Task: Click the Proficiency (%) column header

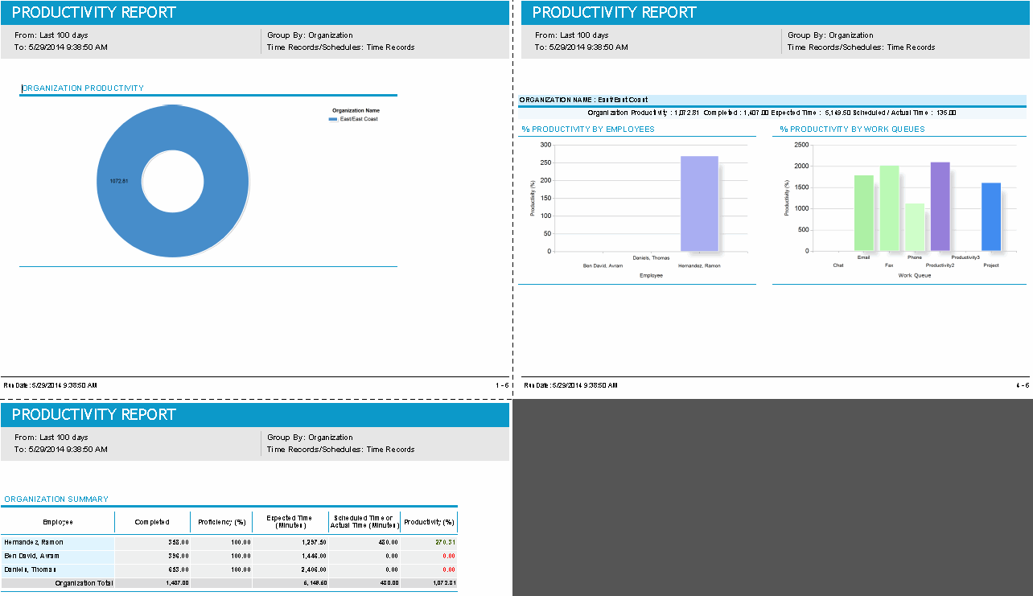Action: 221,521
